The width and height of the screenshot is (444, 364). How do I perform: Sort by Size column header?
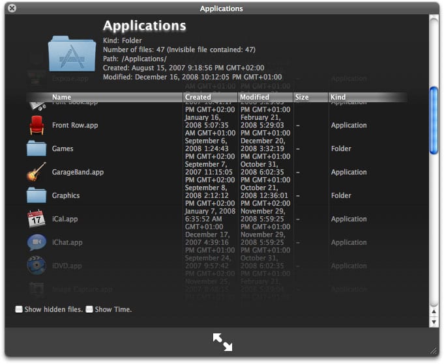tap(310, 97)
